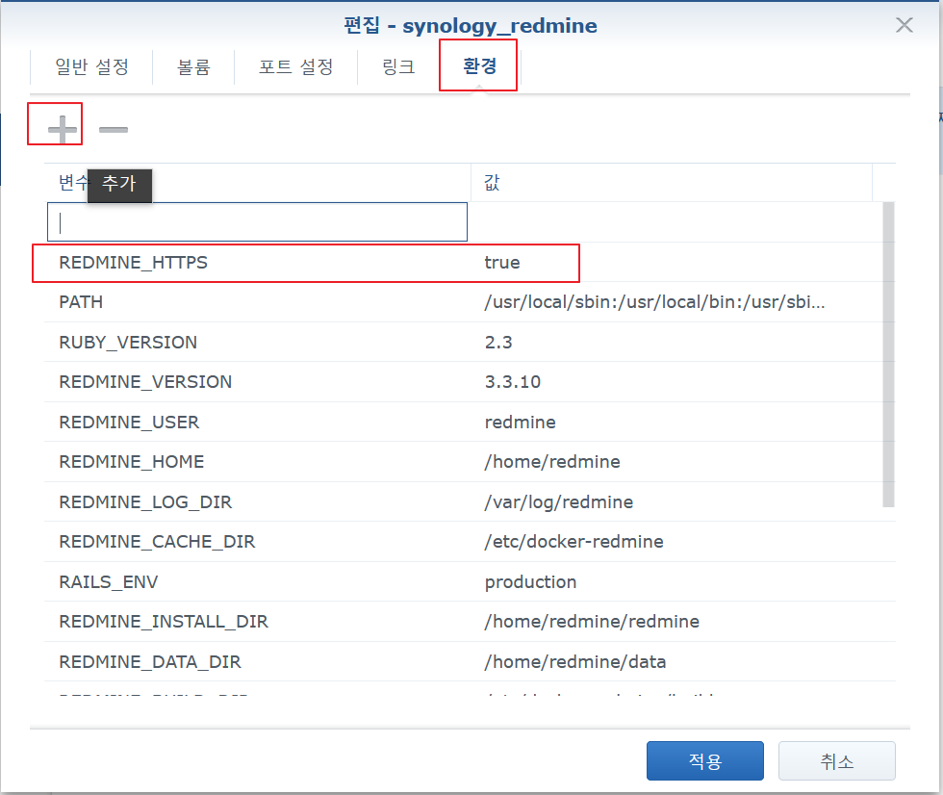943x795 pixels.
Task: Click the RUBY_VERSION value 2.3
Action: point(498,343)
